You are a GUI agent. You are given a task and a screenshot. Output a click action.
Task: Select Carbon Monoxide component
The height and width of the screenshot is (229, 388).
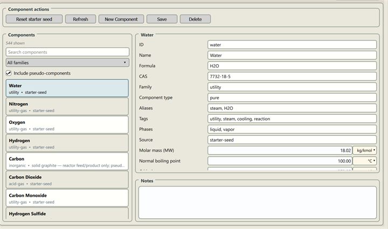67,198
